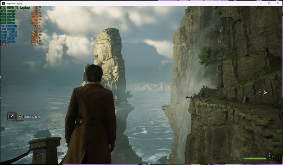Click the GPU Power overlay row
Image resolution: width=283 pixels, height=165 pixels.
[x=21, y=23]
